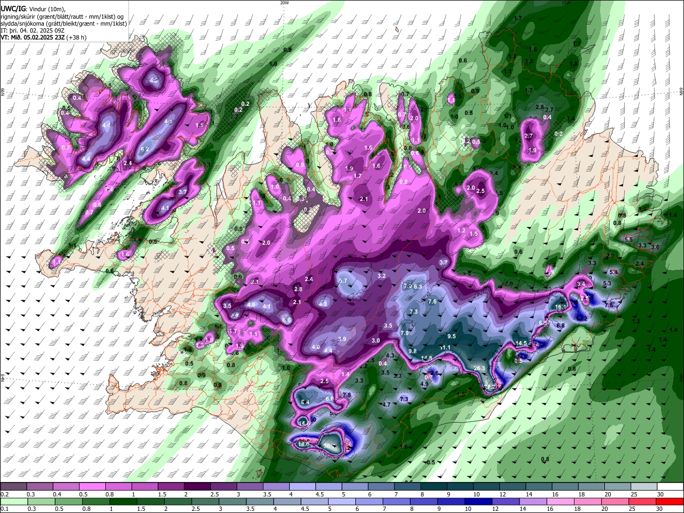684x513 pixels.
Task: Click the '4.2' value in the Westfjords
Action: click(154, 80)
